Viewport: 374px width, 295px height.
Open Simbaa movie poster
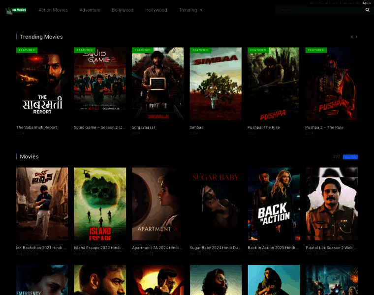click(x=216, y=84)
